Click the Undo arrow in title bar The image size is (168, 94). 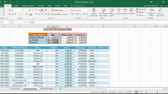[x=5, y=2]
